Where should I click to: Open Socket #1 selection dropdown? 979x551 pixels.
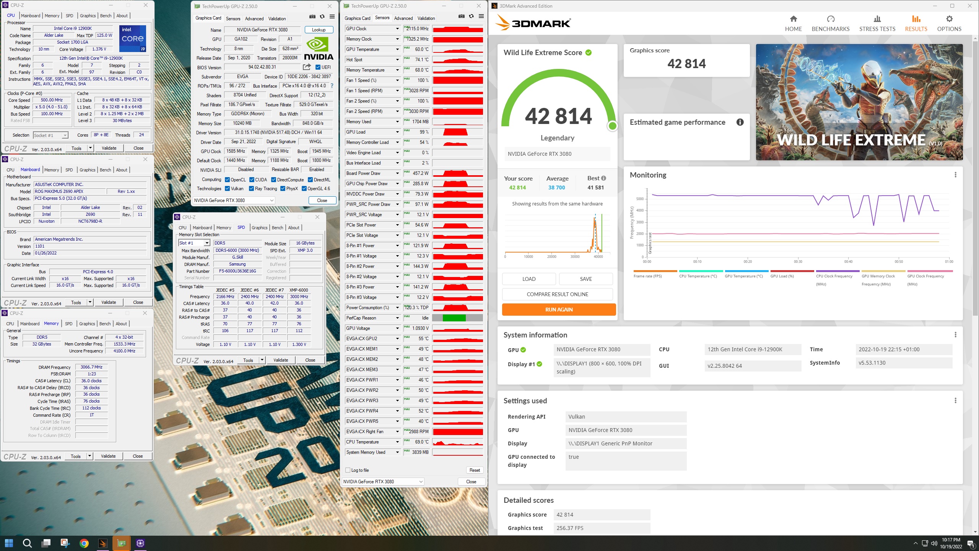(x=50, y=135)
